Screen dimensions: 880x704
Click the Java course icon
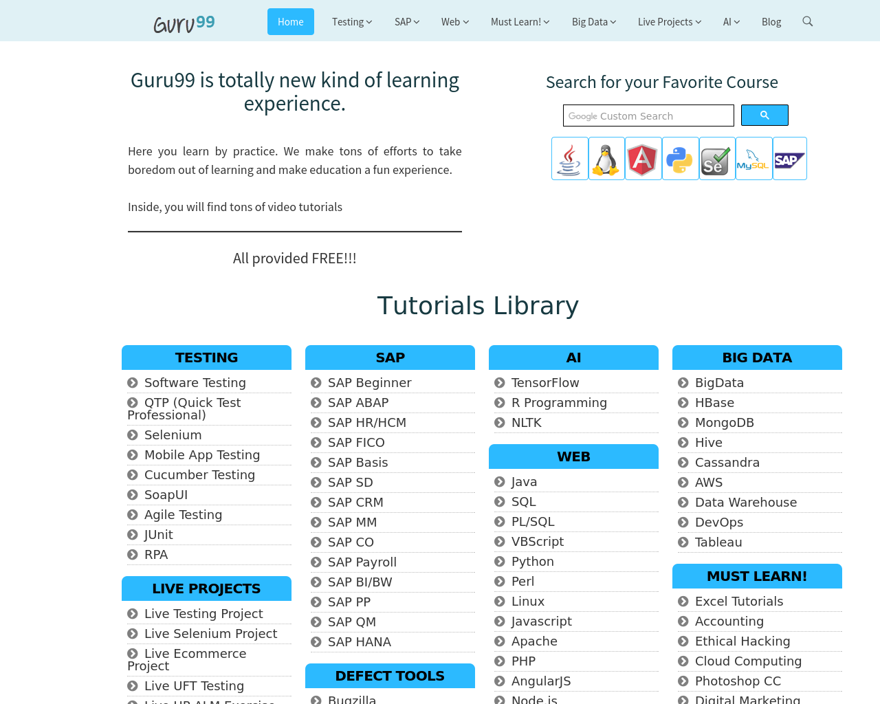[569, 159]
